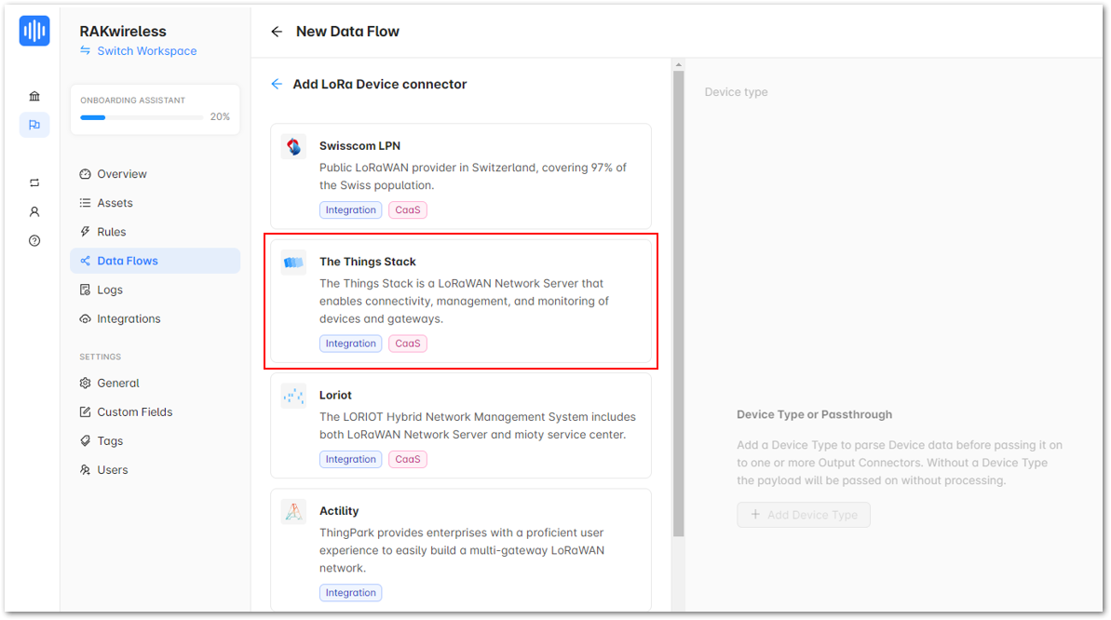The height and width of the screenshot is (620, 1111).
Task: Open Logs from the sidebar
Action: (x=156, y=290)
